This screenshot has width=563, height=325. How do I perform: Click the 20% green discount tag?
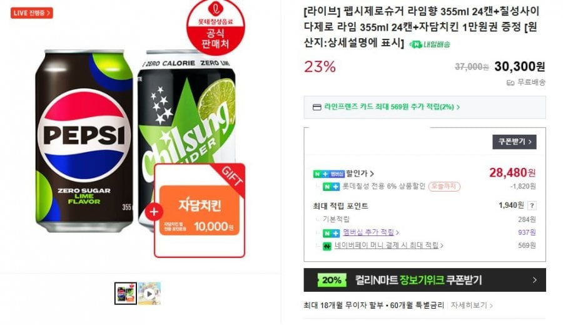332,280
